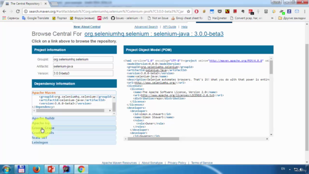Switch to Chrome in taskbar

click(x=81, y=169)
